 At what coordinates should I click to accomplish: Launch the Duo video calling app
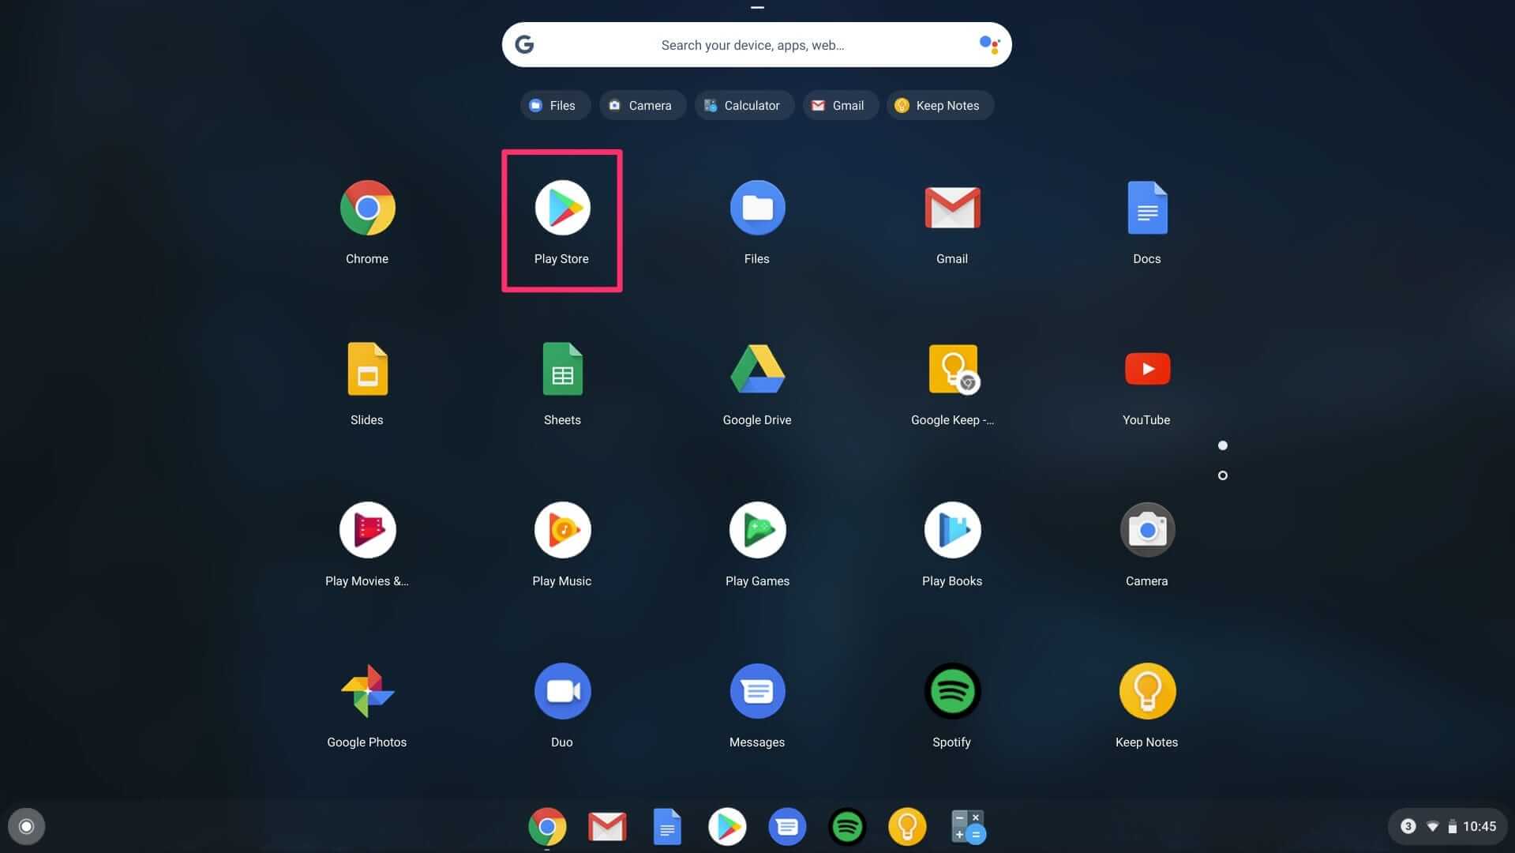[561, 691]
